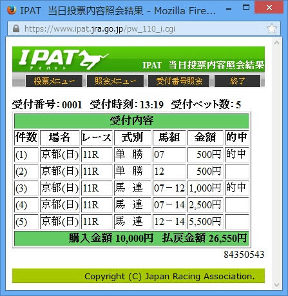Image resolution: width=288 pixels, height=296 pixels.
Task: Click the 式別 column header
Action: 133,137
